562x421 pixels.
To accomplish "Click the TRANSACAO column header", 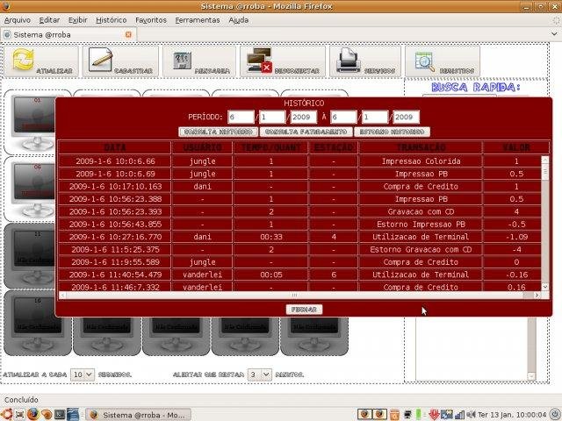I will tap(421, 147).
